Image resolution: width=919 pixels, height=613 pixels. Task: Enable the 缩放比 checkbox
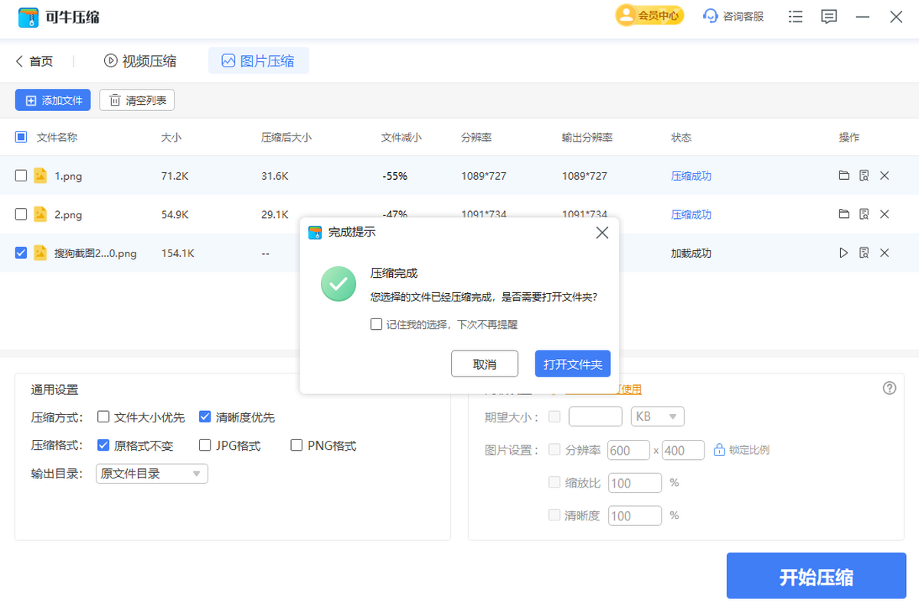click(554, 483)
